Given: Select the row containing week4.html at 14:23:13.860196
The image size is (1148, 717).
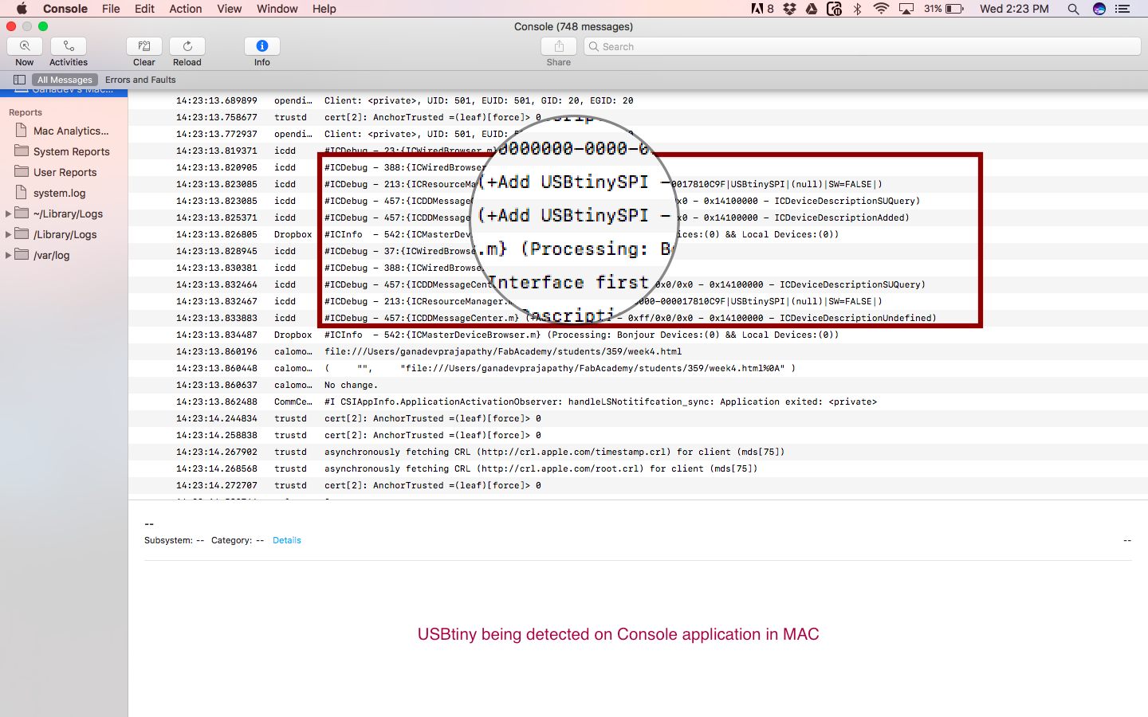Looking at the screenshot, I should pos(638,351).
